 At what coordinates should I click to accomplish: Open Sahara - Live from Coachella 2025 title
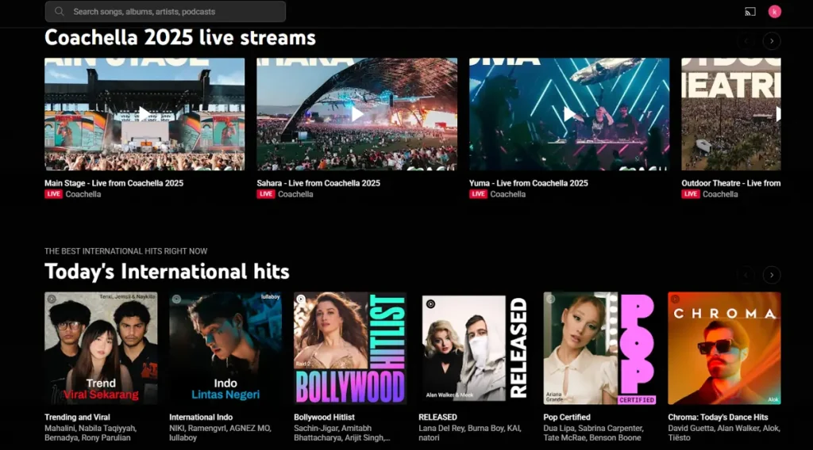pyautogui.click(x=318, y=183)
